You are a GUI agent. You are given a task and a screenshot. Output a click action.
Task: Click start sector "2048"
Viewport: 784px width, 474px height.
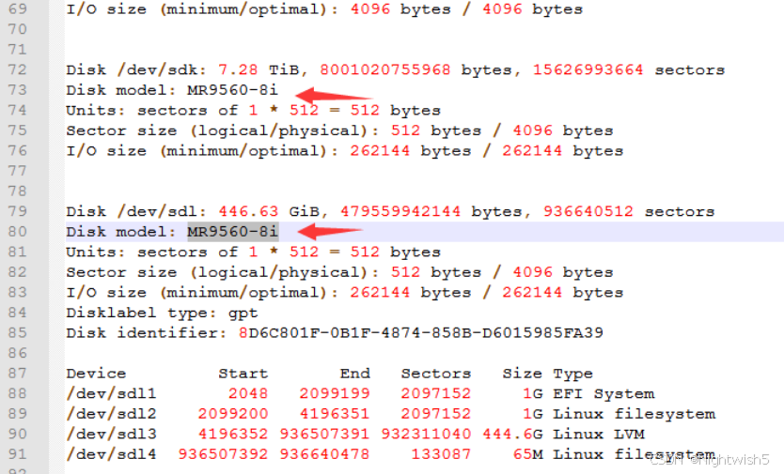click(x=248, y=393)
